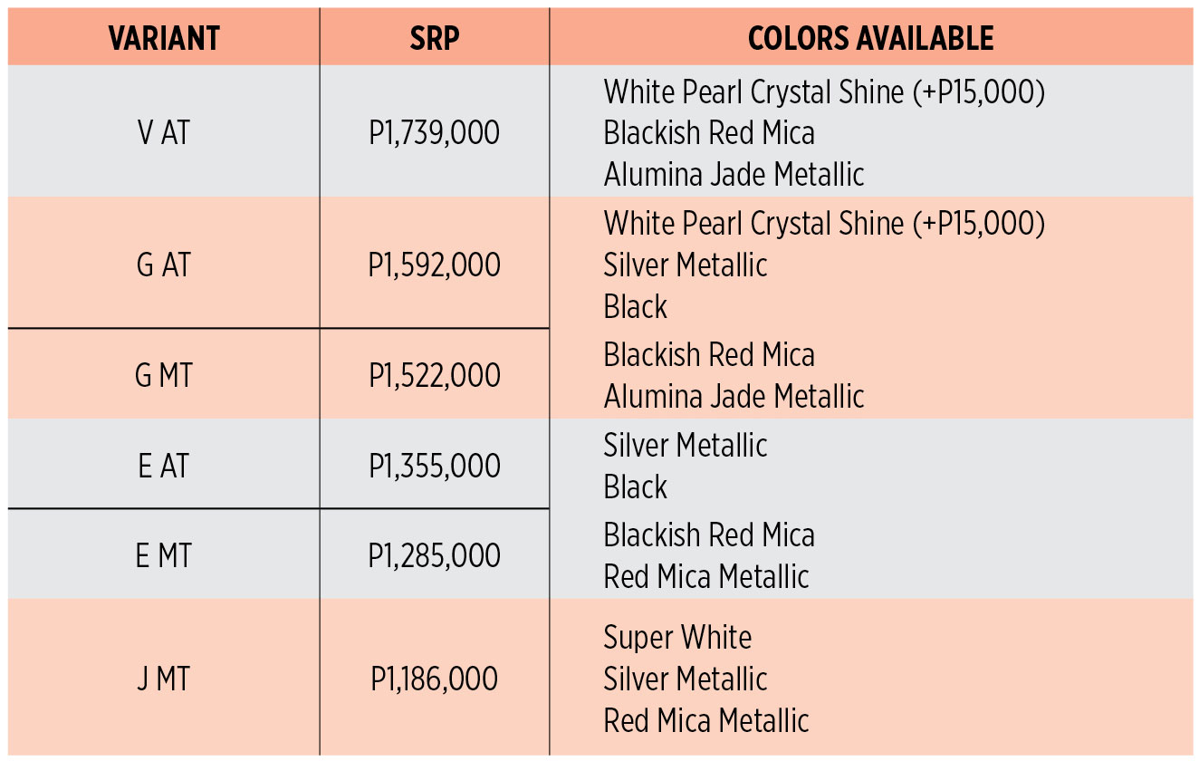
Task: Click the P1,355,000 price
Action: [x=435, y=466]
